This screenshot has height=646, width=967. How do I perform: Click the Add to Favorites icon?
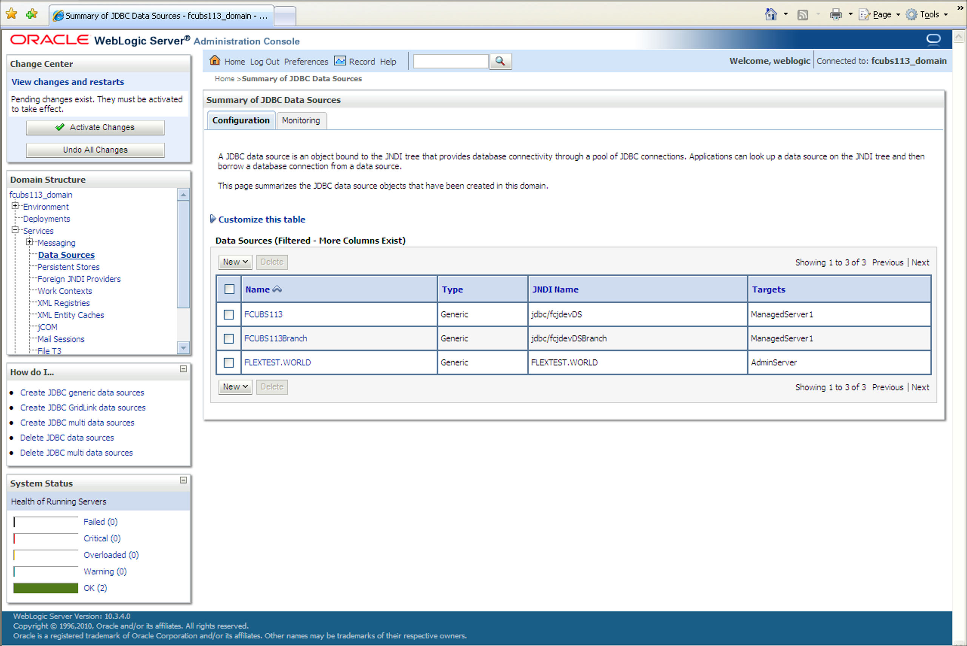tap(31, 14)
